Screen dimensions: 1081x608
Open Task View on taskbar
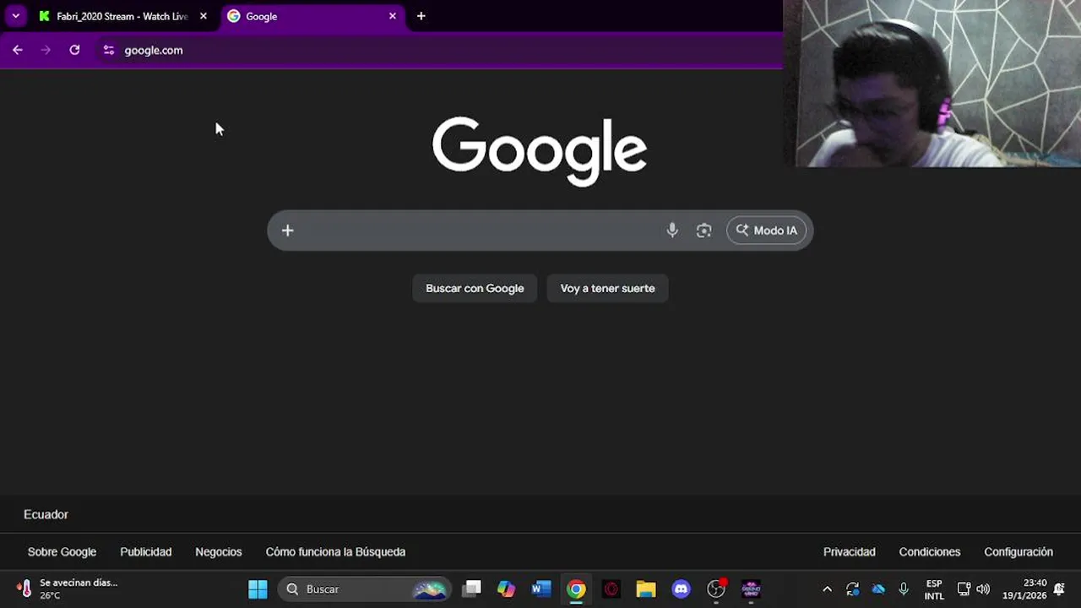(x=472, y=589)
